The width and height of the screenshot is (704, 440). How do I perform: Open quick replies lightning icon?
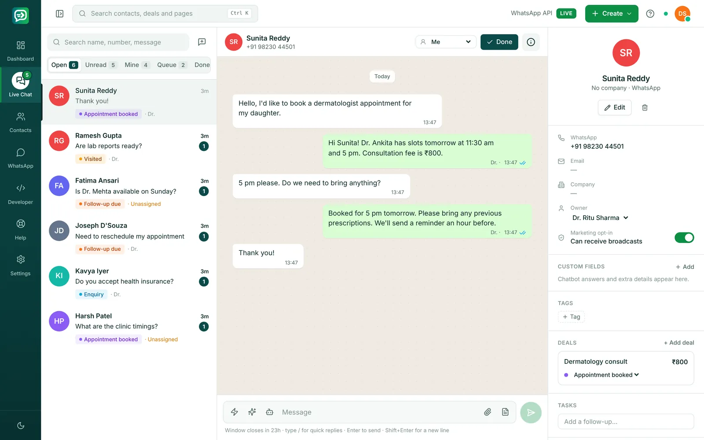[235, 412]
